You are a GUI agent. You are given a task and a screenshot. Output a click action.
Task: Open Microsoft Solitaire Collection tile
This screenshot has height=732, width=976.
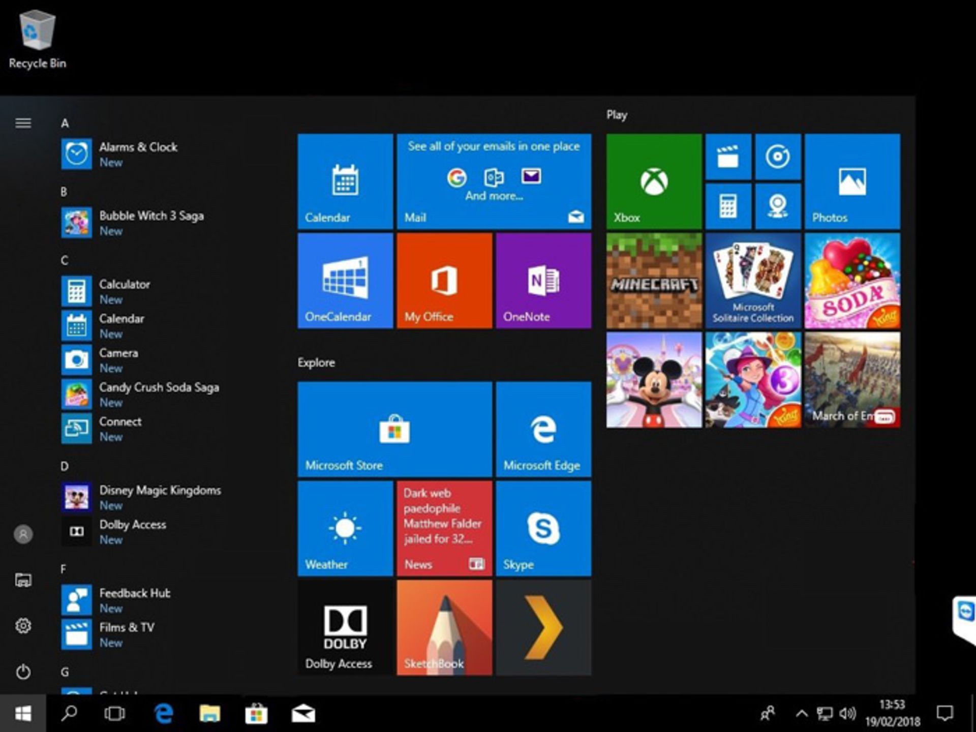(x=753, y=281)
